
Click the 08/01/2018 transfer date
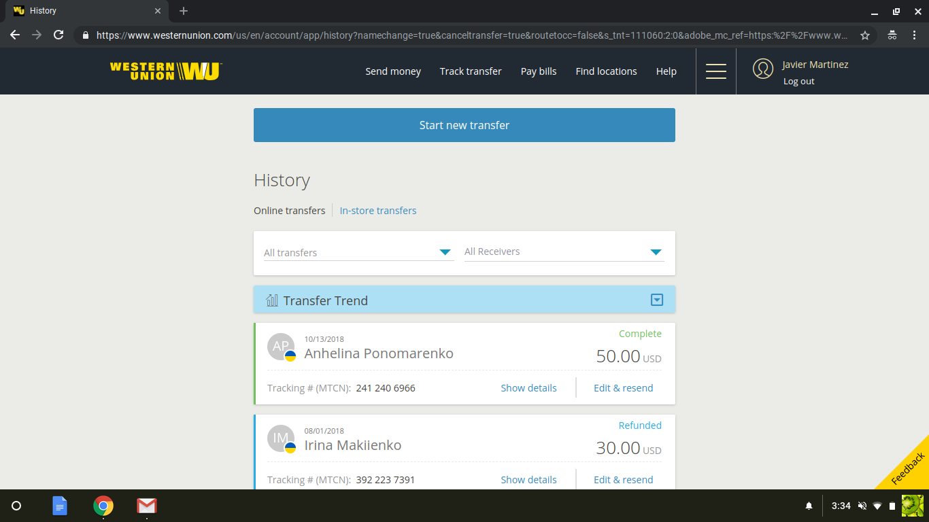[x=324, y=431]
